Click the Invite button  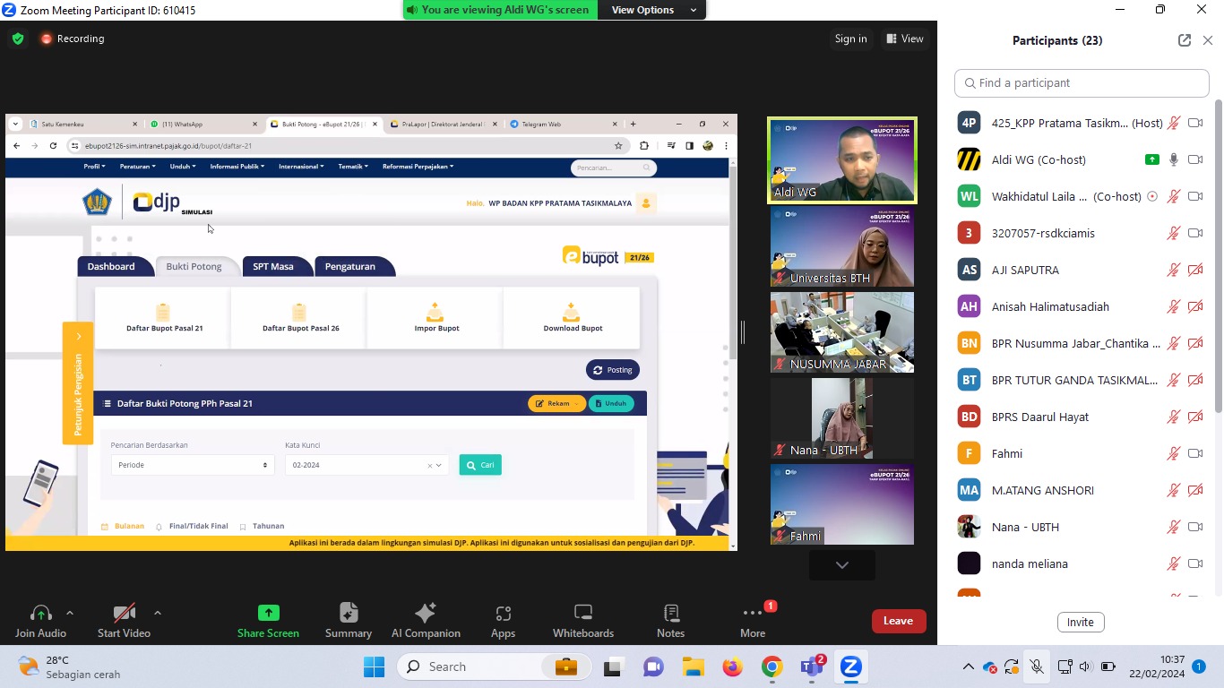tap(1080, 622)
